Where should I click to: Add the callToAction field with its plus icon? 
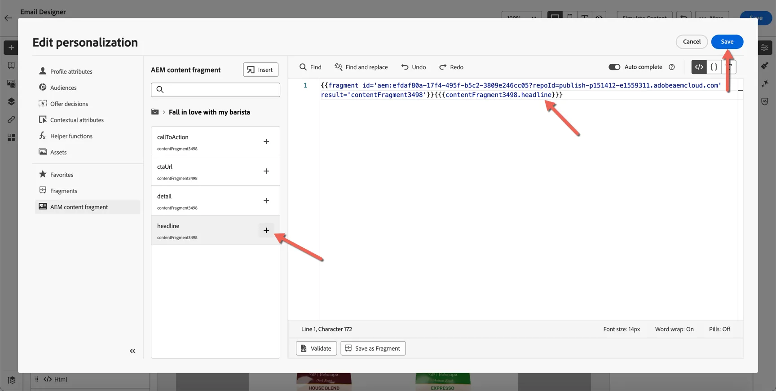click(x=266, y=141)
